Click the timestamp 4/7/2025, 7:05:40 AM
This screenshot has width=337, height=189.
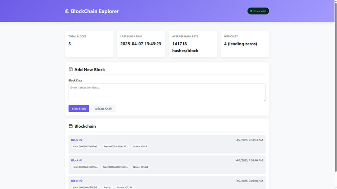pyautogui.click(x=249, y=160)
